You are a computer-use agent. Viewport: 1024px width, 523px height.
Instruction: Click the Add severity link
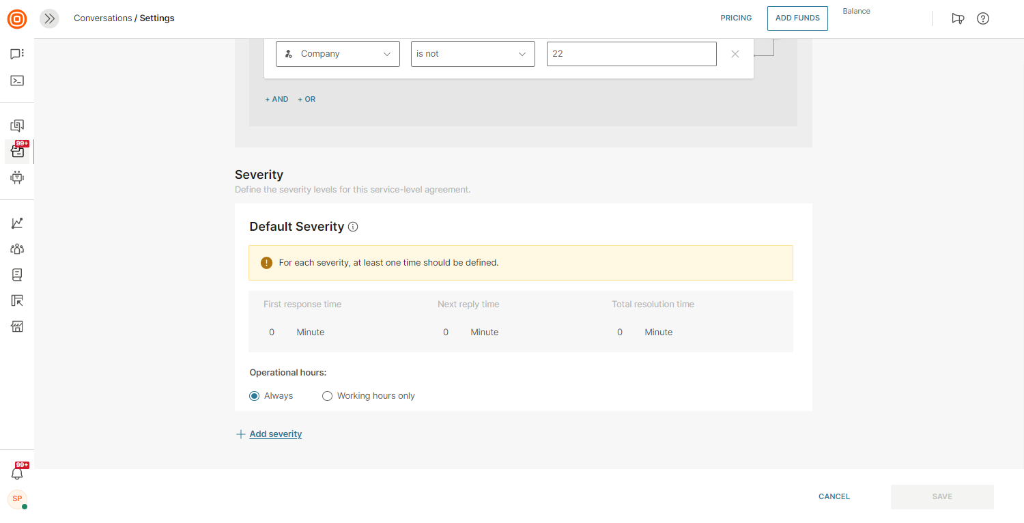pyautogui.click(x=275, y=434)
